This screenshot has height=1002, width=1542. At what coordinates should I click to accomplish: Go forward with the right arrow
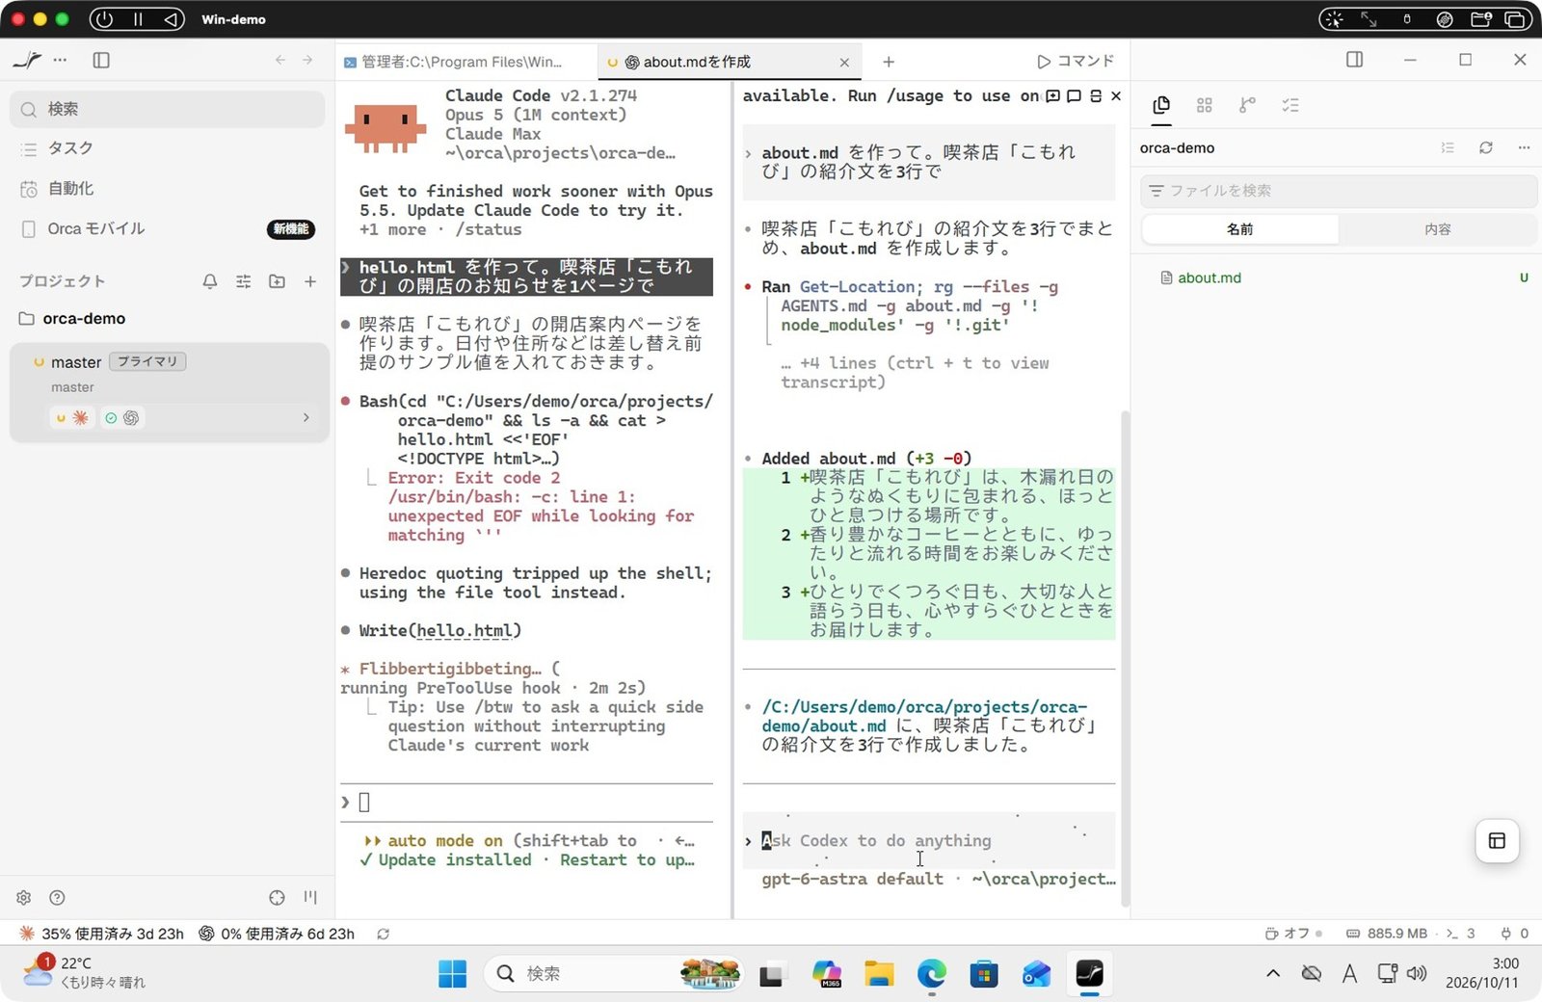coord(307,60)
